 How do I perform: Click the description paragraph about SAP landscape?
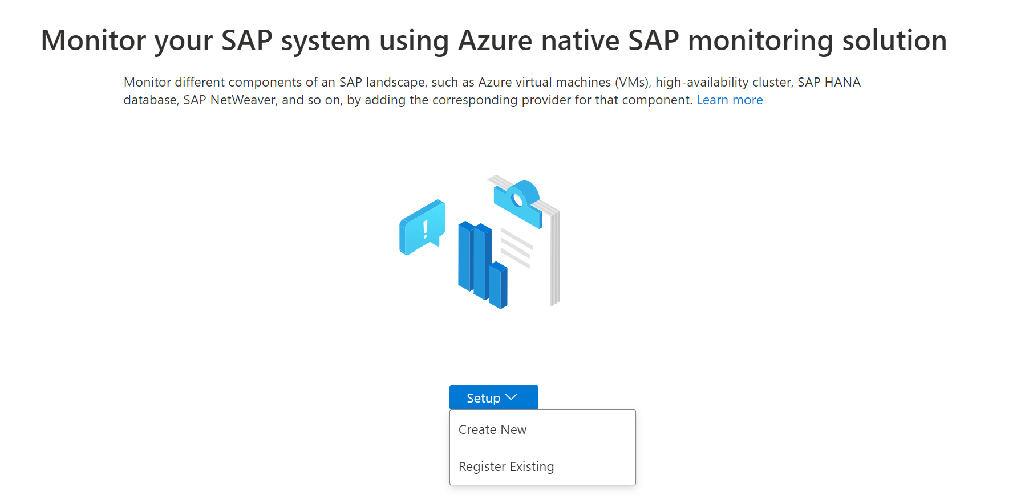pyautogui.click(x=492, y=91)
